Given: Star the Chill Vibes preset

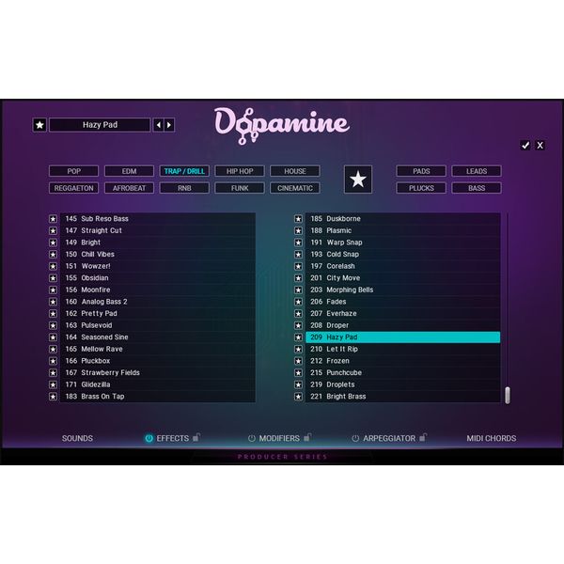Looking at the screenshot, I should point(53,255).
